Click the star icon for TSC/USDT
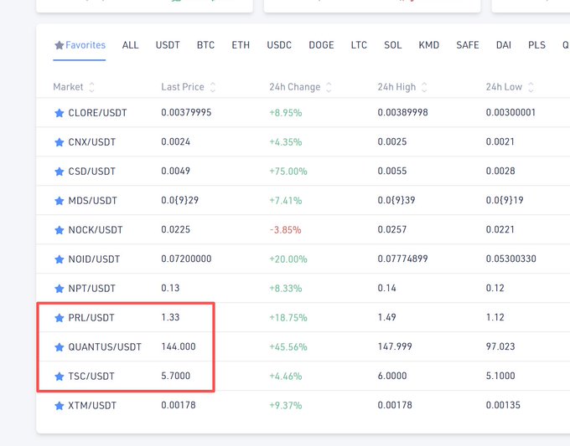Viewport: 570px width, 446px height. (60, 377)
